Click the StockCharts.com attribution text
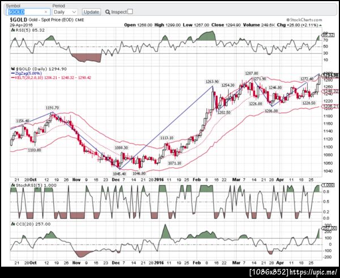This screenshot has width=340, height=278. pos(304,20)
